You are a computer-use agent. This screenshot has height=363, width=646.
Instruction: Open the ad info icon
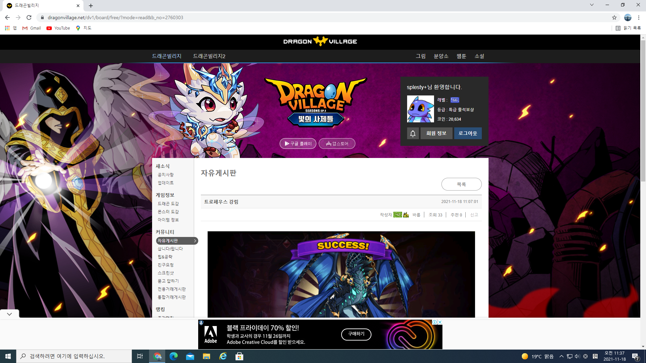tap(434, 322)
